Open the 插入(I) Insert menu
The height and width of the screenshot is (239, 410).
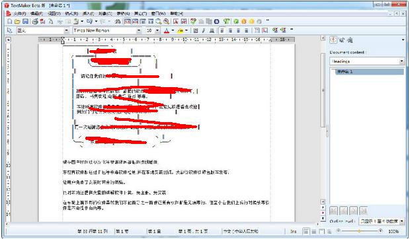tap(88, 13)
